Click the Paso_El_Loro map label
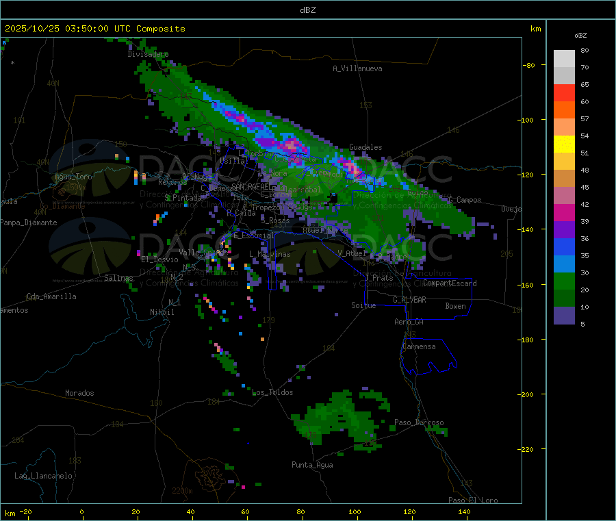 click(474, 500)
